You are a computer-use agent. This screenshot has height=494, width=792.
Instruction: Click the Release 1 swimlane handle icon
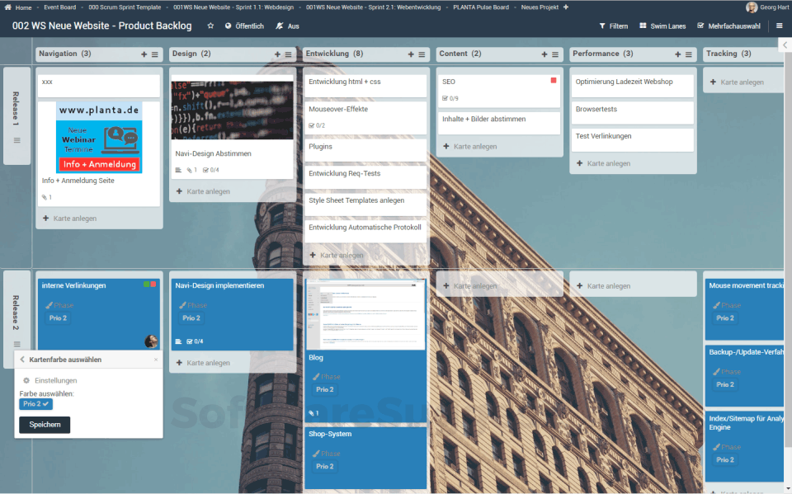(17, 140)
